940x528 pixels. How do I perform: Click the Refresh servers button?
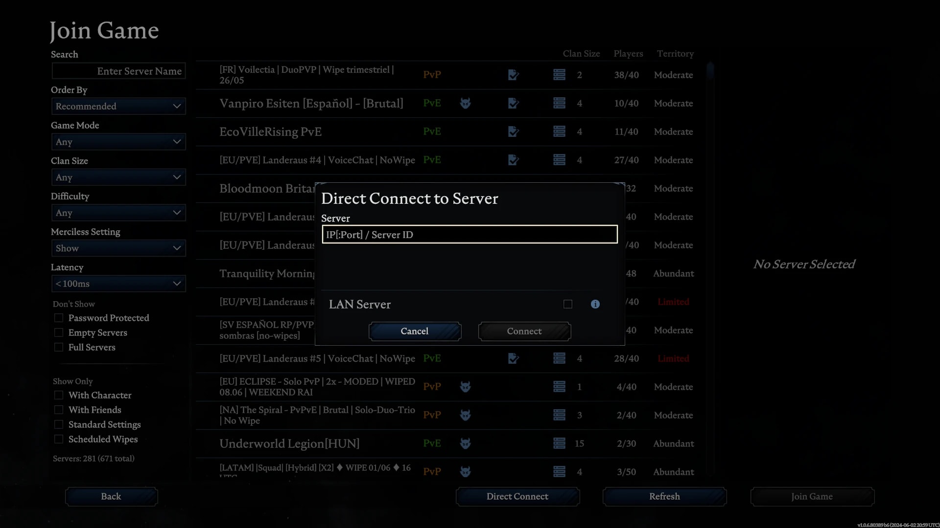(664, 496)
